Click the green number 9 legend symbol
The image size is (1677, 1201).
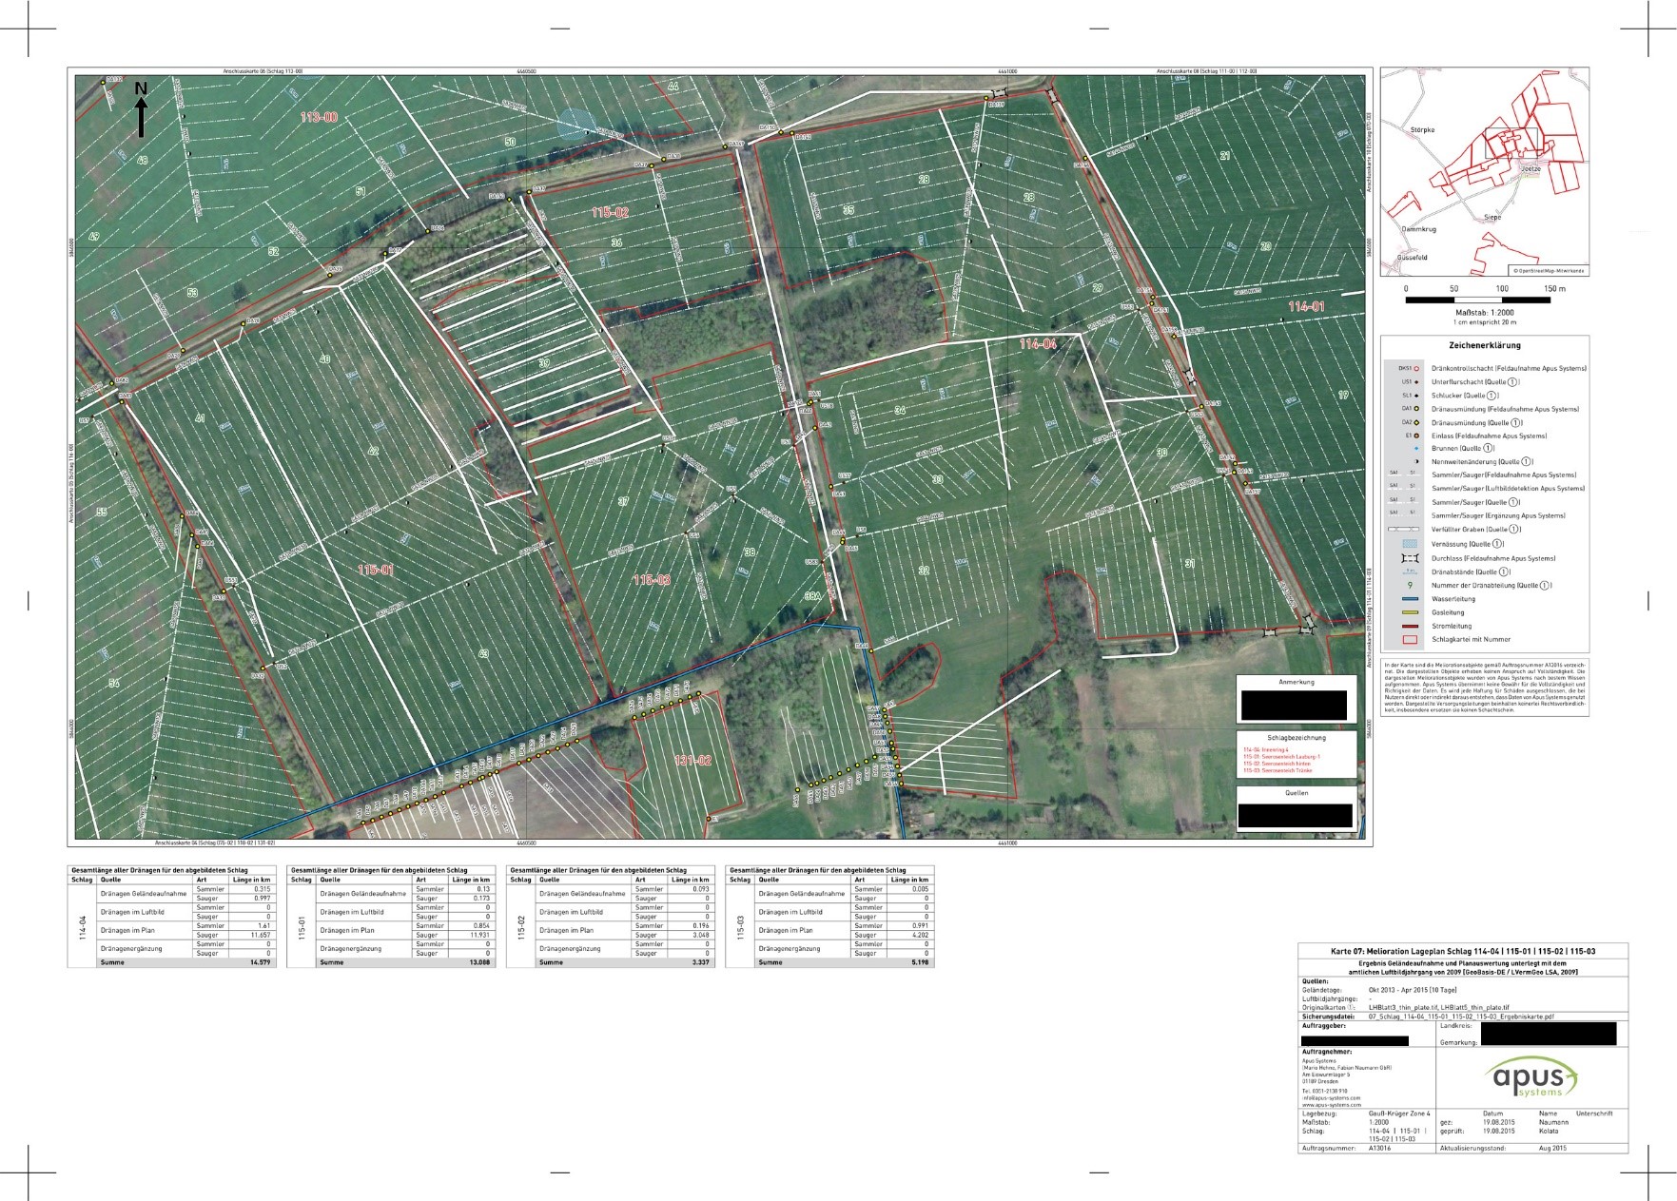point(1410,586)
